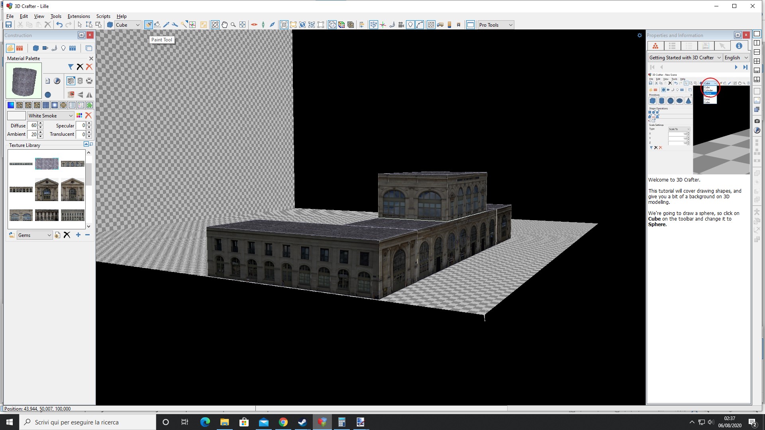Open the White Smoke color dropdown
Image resolution: width=765 pixels, height=430 pixels.
click(x=51, y=115)
